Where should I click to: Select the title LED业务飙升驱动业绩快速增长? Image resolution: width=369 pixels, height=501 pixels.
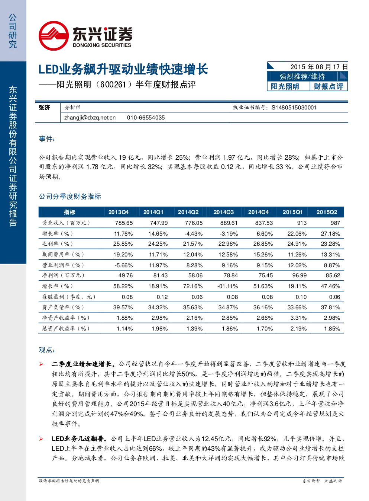[x=123, y=70]
